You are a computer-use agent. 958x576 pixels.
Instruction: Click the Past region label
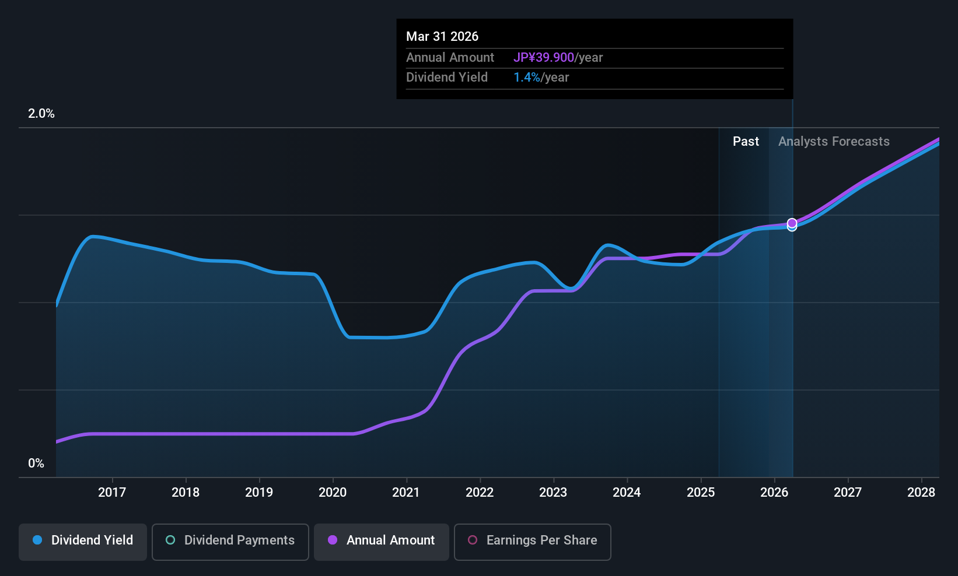click(x=746, y=142)
